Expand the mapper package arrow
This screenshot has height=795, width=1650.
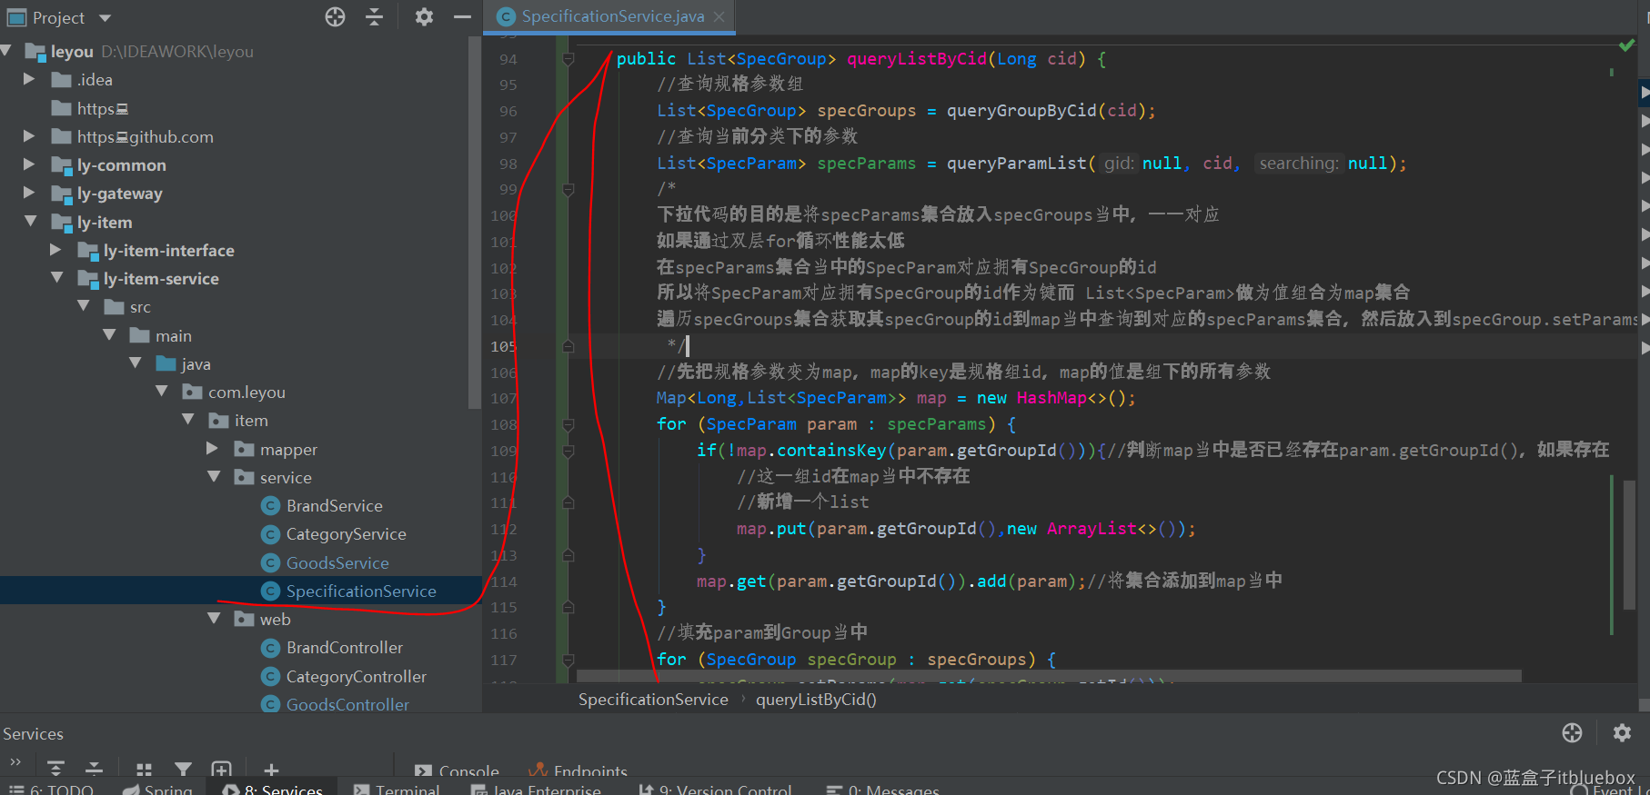[x=212, y=448]
